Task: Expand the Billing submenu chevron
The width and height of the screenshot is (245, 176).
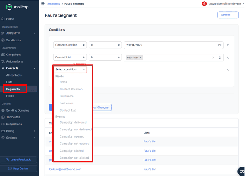Action: (x=35, y=131)
